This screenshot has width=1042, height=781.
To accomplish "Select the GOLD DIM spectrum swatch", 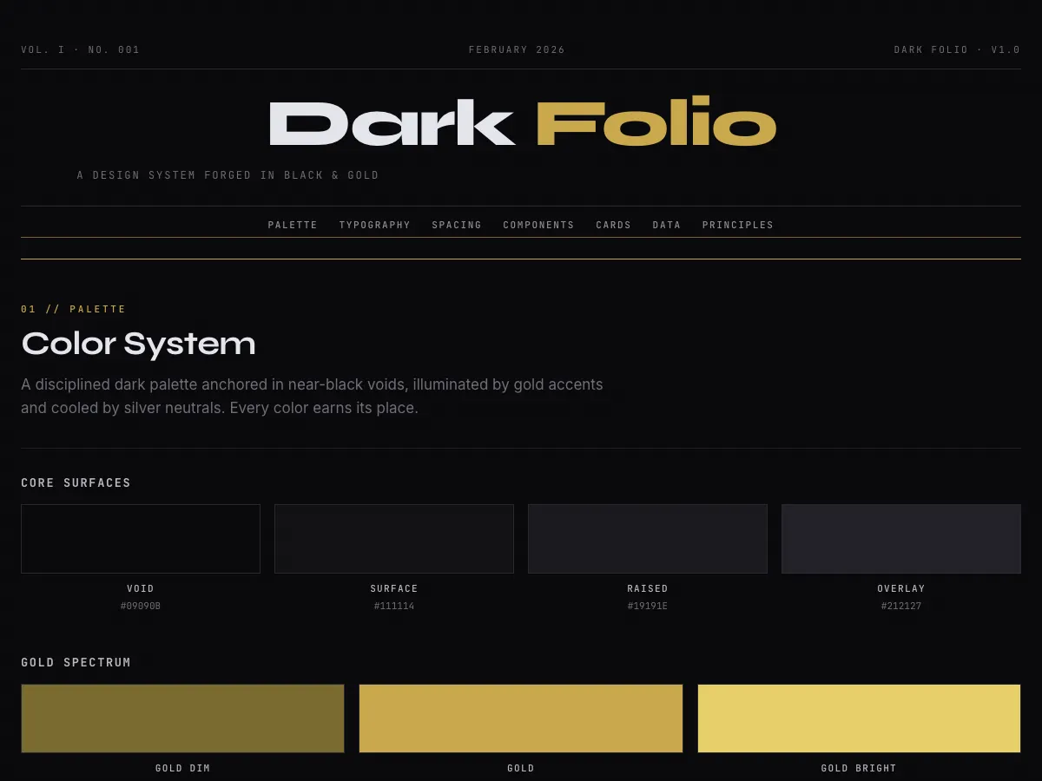I will tap(182, 718).
